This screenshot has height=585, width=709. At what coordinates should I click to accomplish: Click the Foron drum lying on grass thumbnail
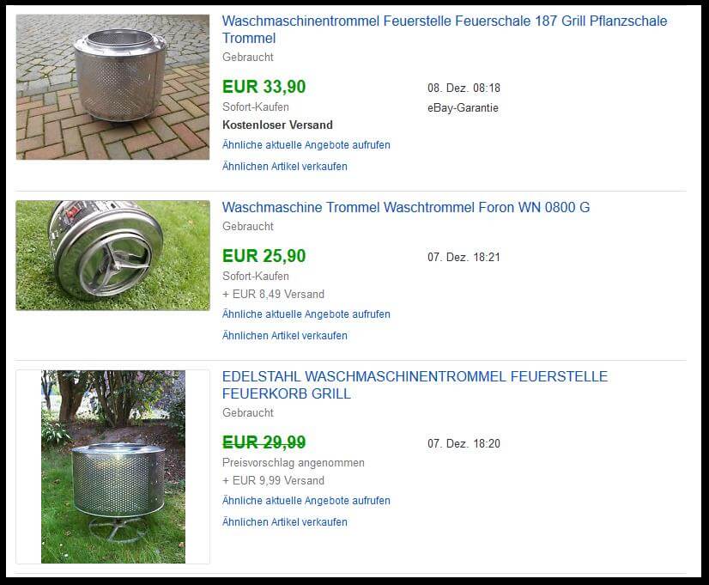[x=112, y=255]
